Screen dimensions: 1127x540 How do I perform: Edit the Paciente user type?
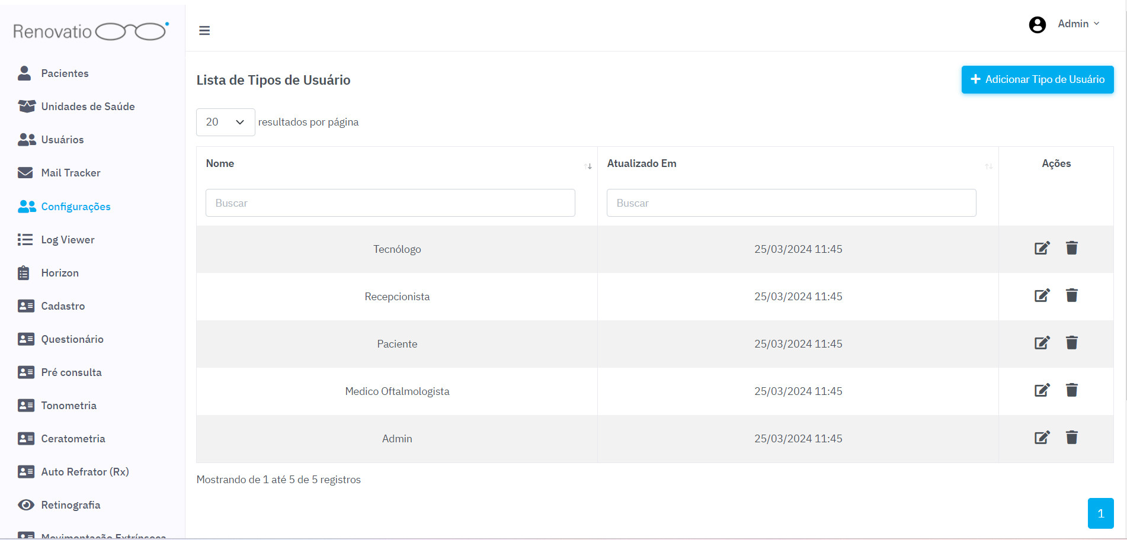pyautogui.click(x=1042, y=343)
